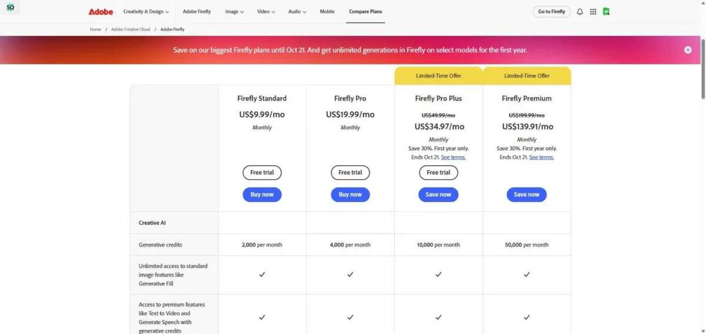Click the Text to Video row checkmark for Premium
Viewport: 706px width, 334px height.
[x=527, y=318]
